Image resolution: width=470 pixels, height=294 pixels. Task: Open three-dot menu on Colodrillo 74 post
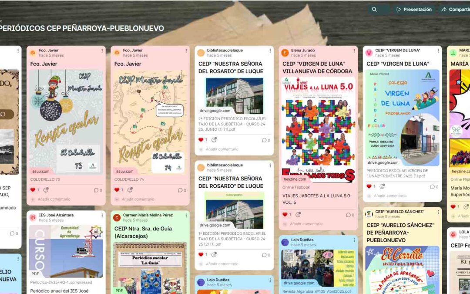[186, 51]
